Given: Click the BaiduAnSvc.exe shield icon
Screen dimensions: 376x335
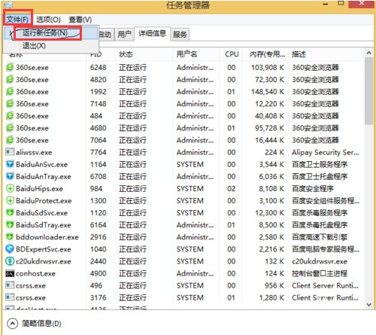Looking at the screenshot, I should [10, 164].
